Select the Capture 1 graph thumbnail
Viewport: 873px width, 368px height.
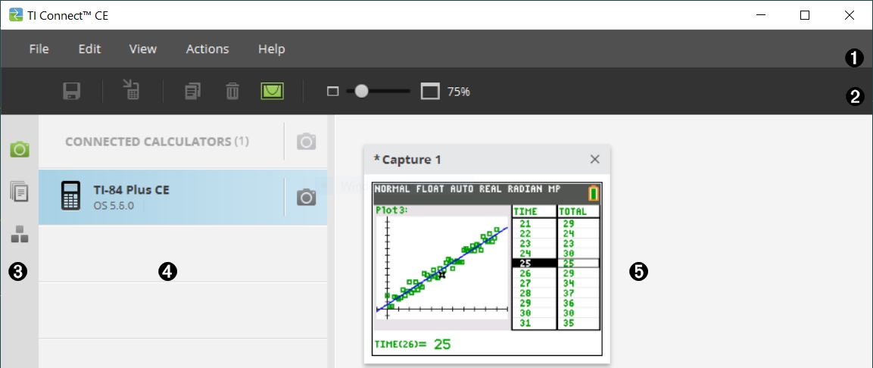pos(487,268)
